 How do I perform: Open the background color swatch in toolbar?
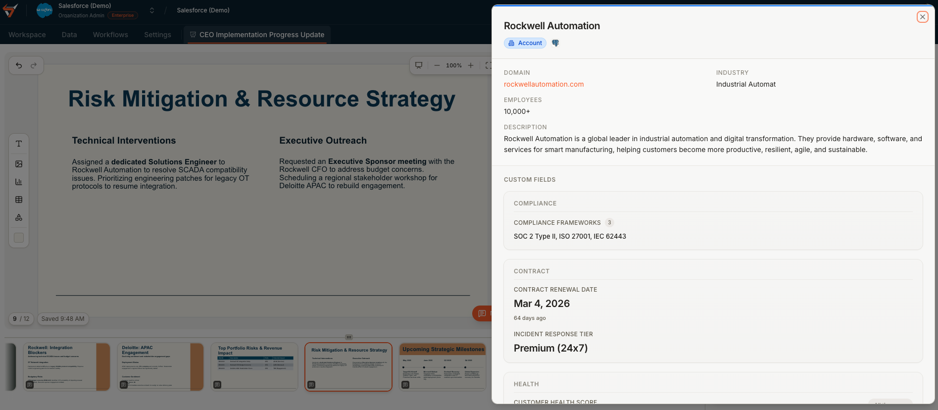(19, 238)
